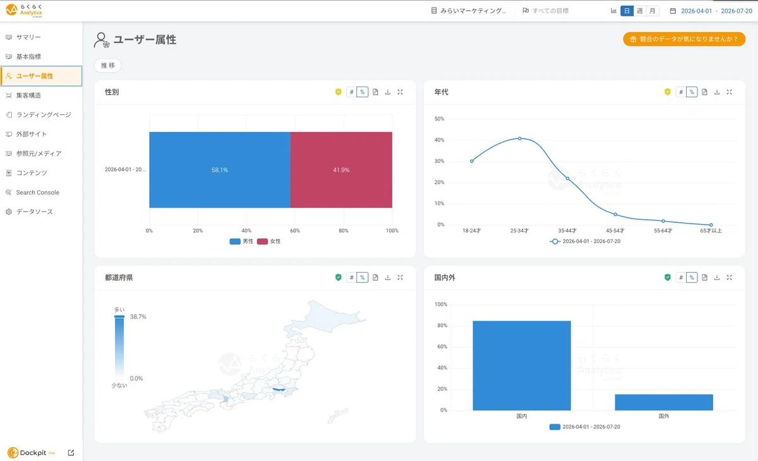758x461 pixels.
Task: Click the green shield icon on 都道府県 card
Action: click(x=339, y=277)
